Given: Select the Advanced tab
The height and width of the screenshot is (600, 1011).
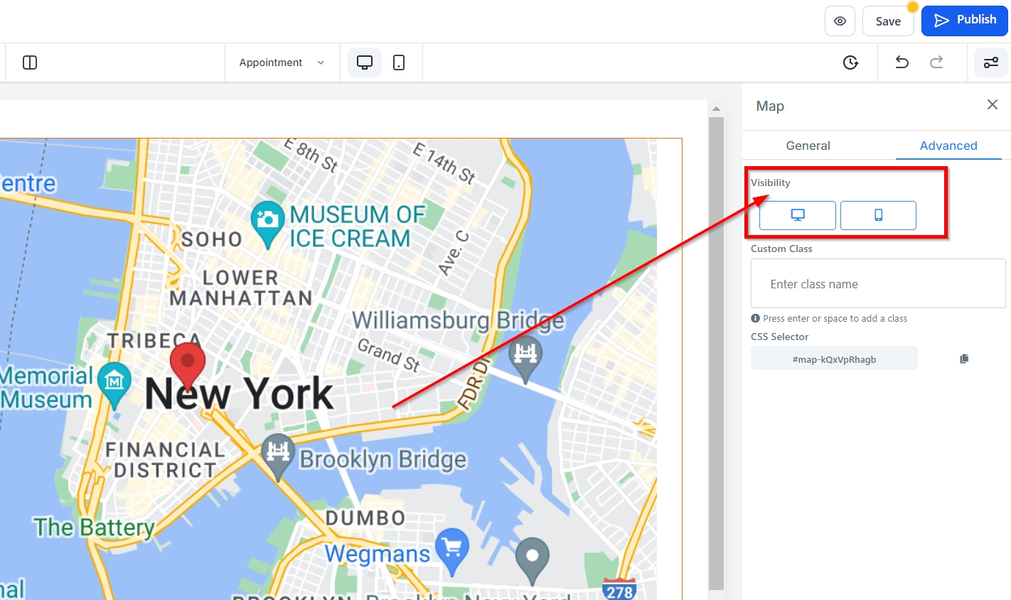Looking at the screenshot, I should [948, 146].
